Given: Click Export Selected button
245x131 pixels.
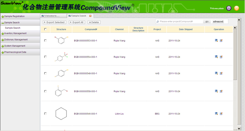Looking at the screenshot, I should [x=54, y=22].
